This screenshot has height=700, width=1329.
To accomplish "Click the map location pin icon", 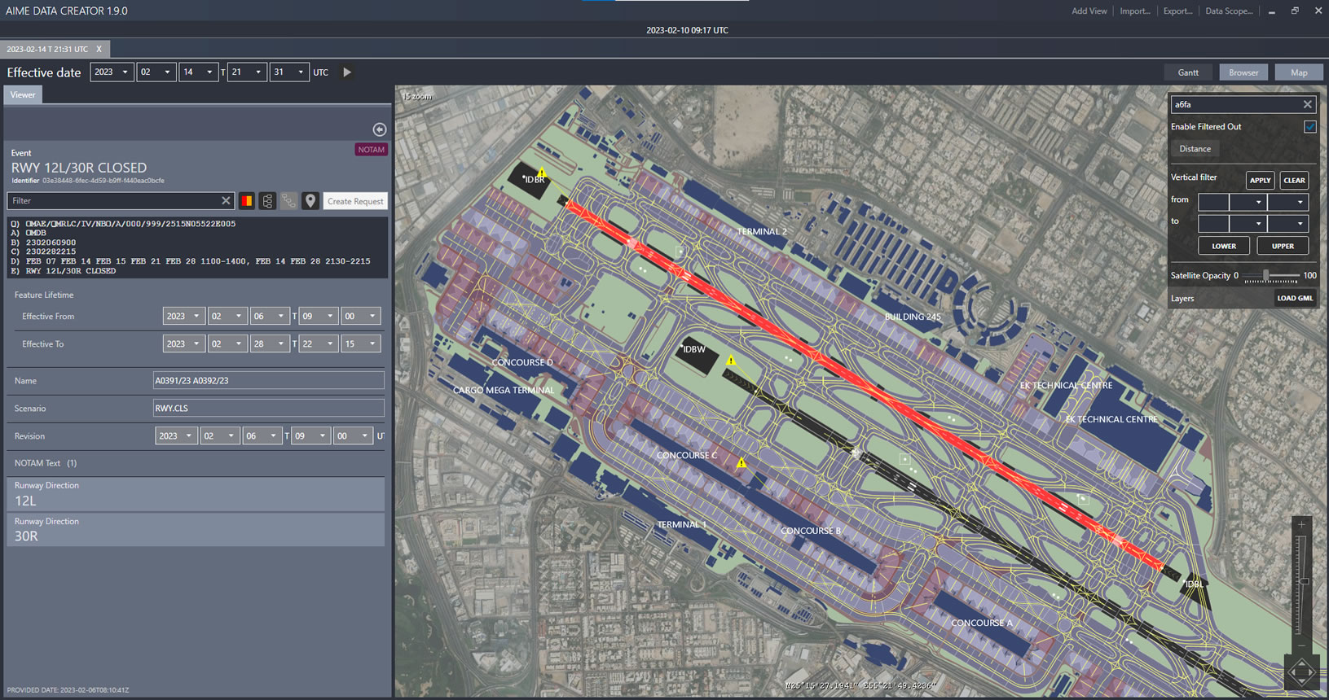I will point(310,201).
